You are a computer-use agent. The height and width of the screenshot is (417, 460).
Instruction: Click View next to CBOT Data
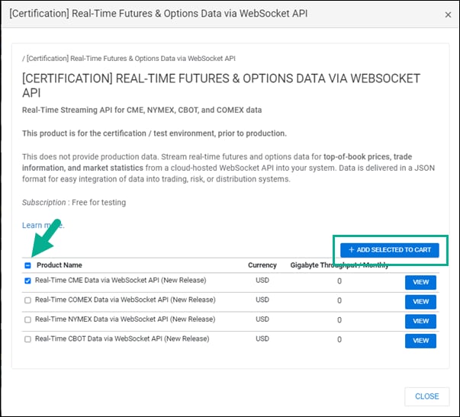420,341
